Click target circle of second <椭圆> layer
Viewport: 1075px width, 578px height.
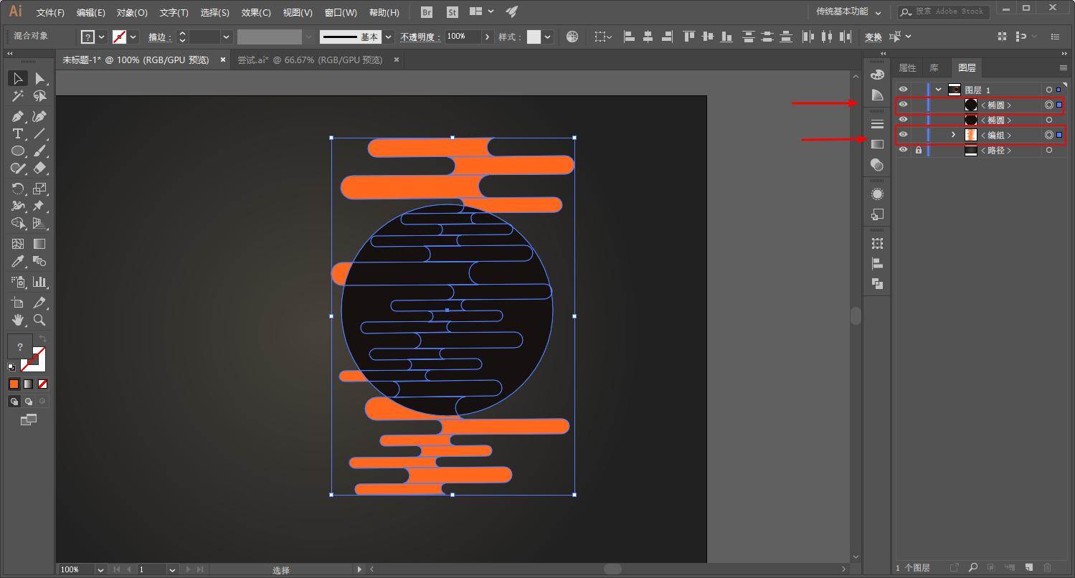[1049, 120]
